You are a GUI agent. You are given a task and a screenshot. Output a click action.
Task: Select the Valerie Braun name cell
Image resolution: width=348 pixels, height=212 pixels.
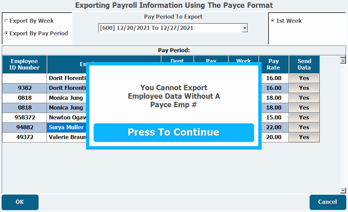coord(67,137)
